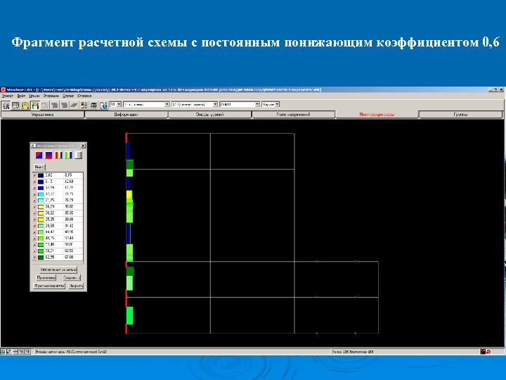The width and height of the screenshot is (506, 380).
Task: Choose the blue-to-red gradient palette icon
Action: (x=48, y=156)
